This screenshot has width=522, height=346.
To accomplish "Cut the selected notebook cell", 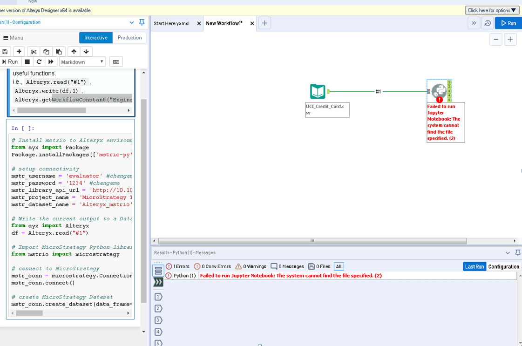I will click(33, 51).
